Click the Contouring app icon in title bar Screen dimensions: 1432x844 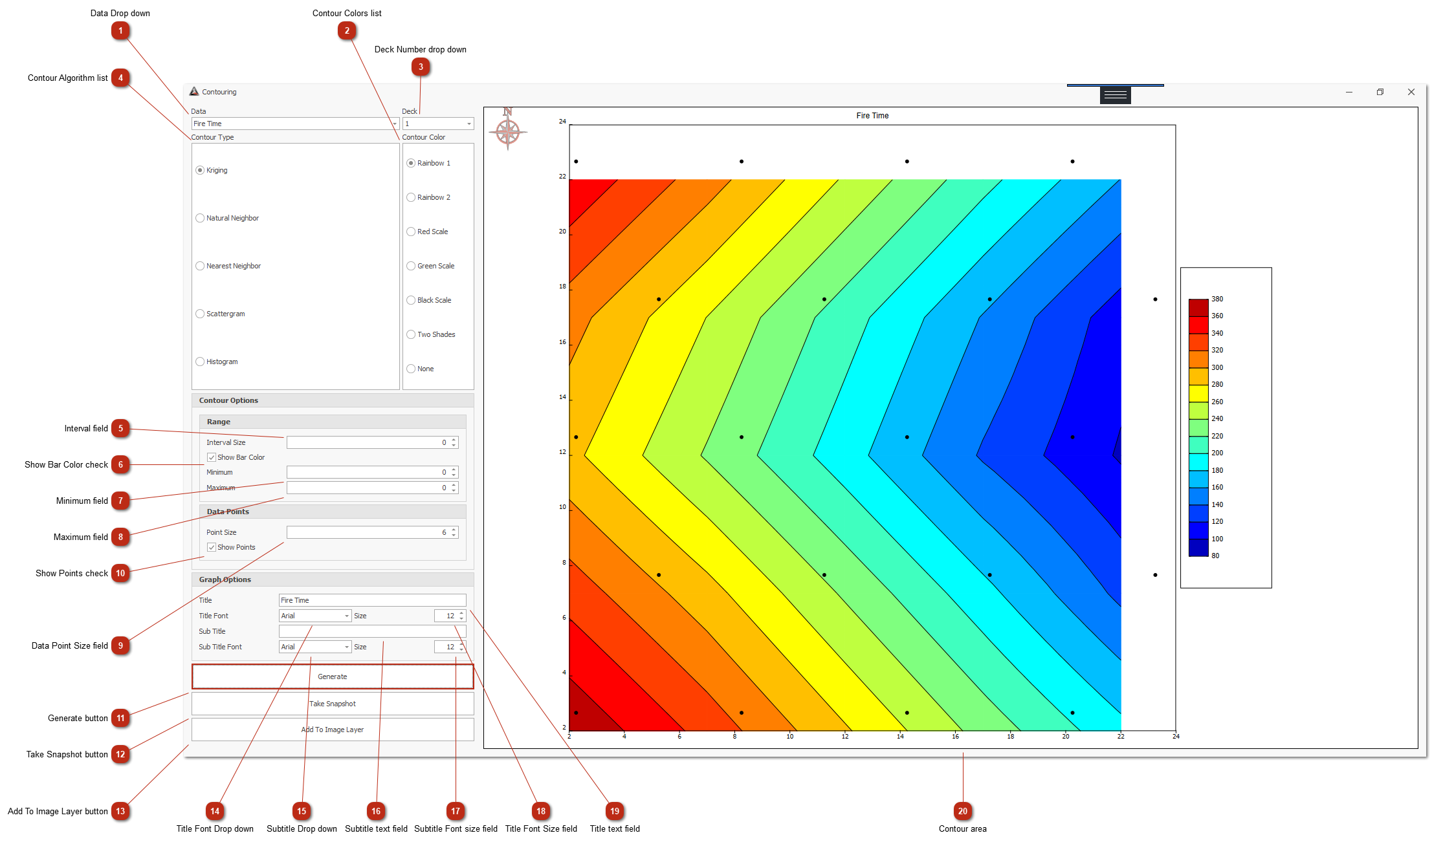[x=194, y=92]
